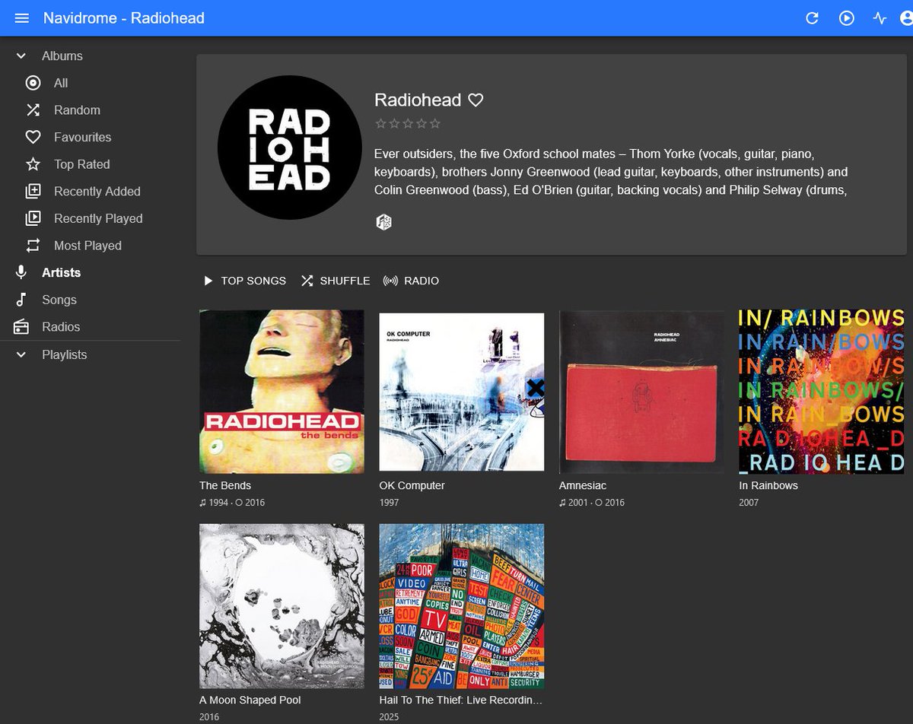Click The Bends 1994 · 2016 year text
Viewport: 913px width, 724px height.
[232, 502]
